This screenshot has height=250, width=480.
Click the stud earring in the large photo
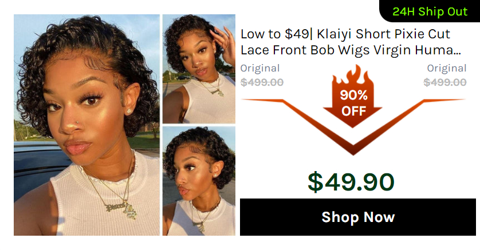[129, 111]
